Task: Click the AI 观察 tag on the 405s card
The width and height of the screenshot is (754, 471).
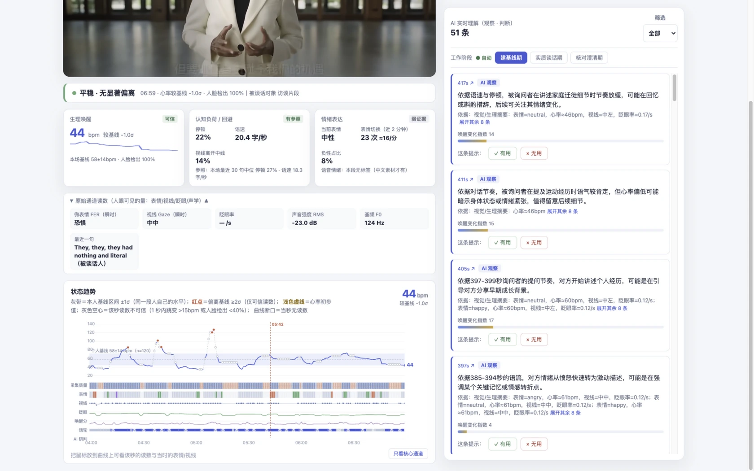Action: tap(490, 269)
